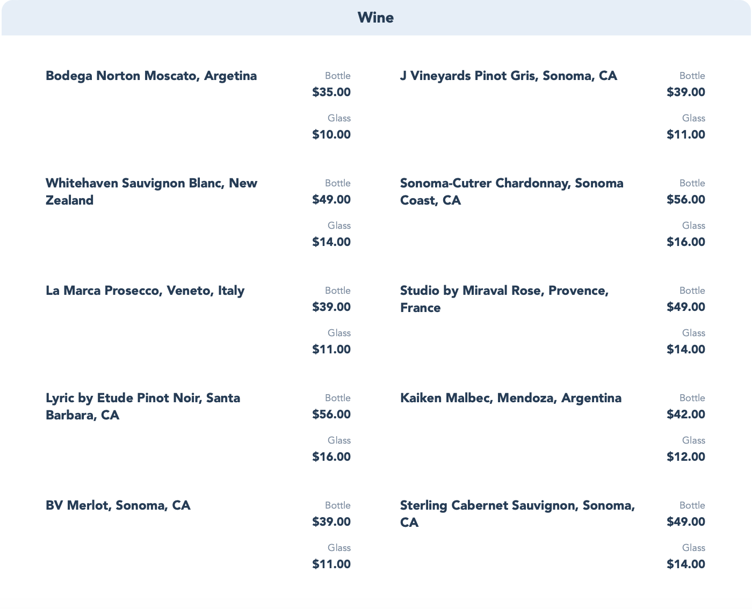Choose BV Merlot, Sonoma entry
The height and width of the screenshot is (609, 752).
point(118,505)
